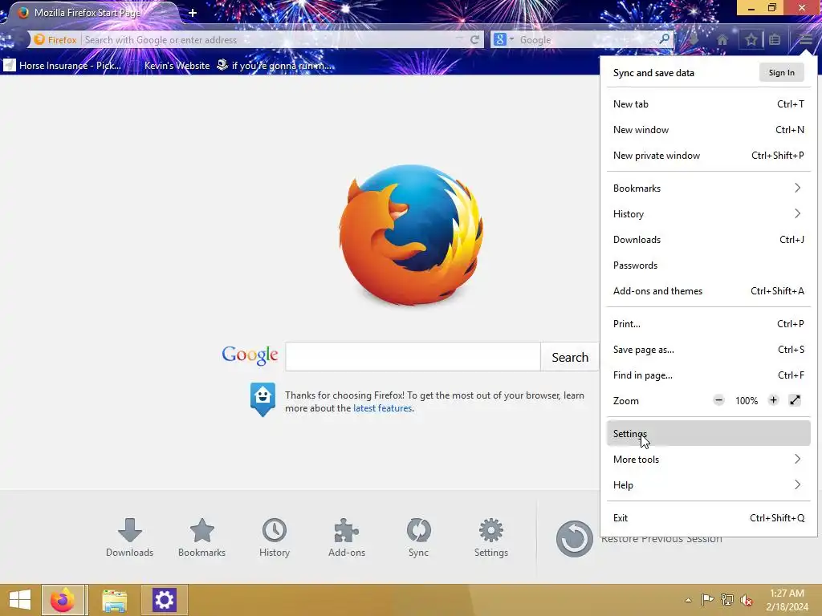Click Sign In button
The height and width of the screenshot is (616, 822).
tap(781, 73)
